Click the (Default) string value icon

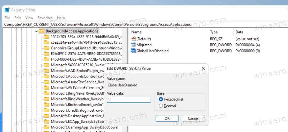click(133, 39)
